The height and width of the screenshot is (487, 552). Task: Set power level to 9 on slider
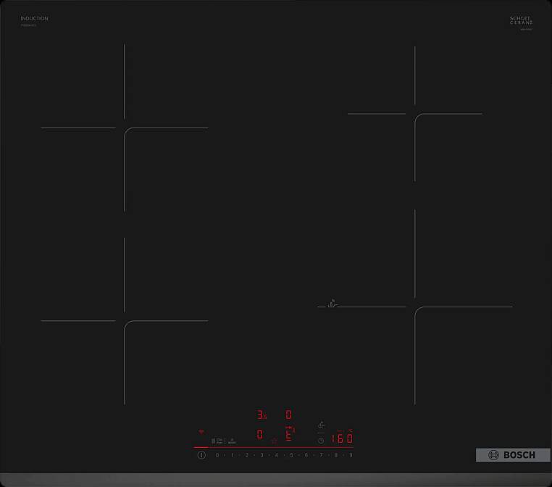coord(351,455)
